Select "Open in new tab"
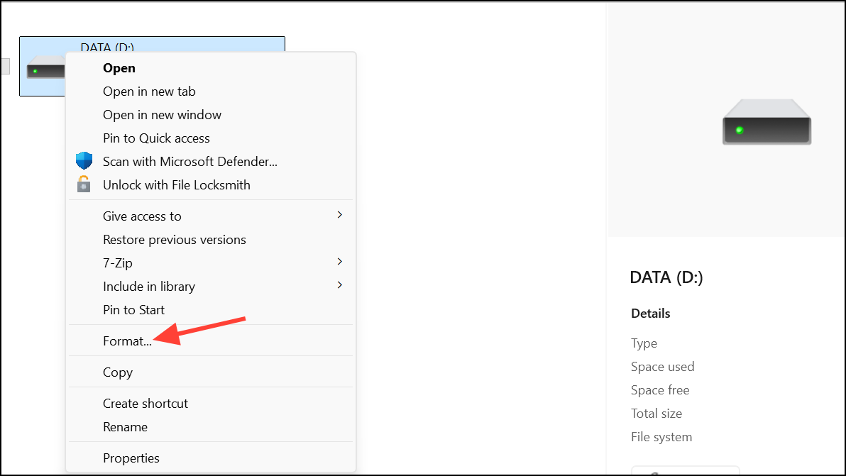Viewport: 846px width, 476px height. (x=148, y=91)
